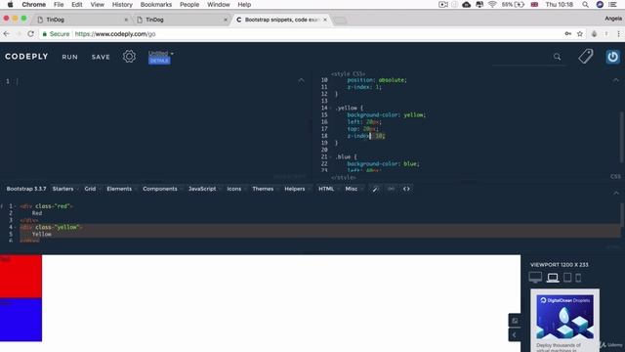625x352 pixels.
Task: Click the z-index: 10 line in CSS
Action: pyautogui.click(x=365, y=136)
